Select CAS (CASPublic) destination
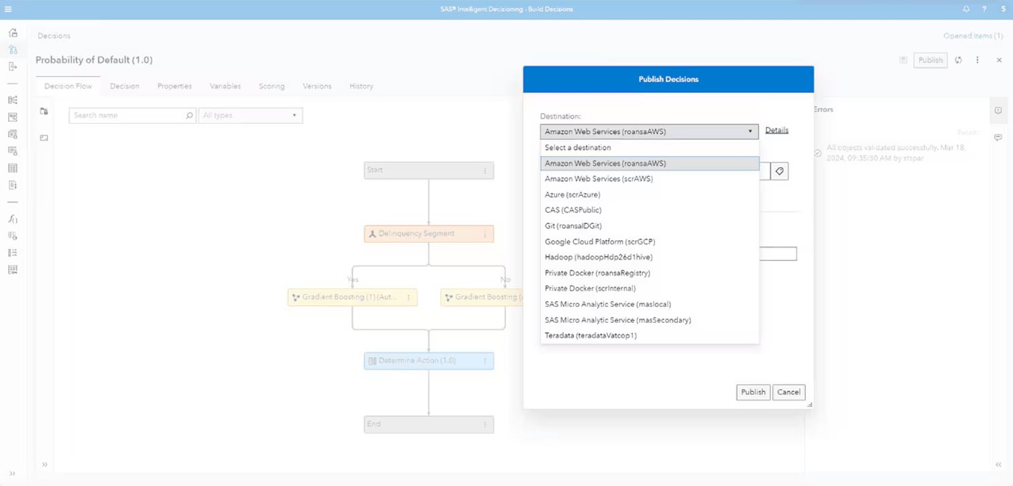 [x=650, y=210]
